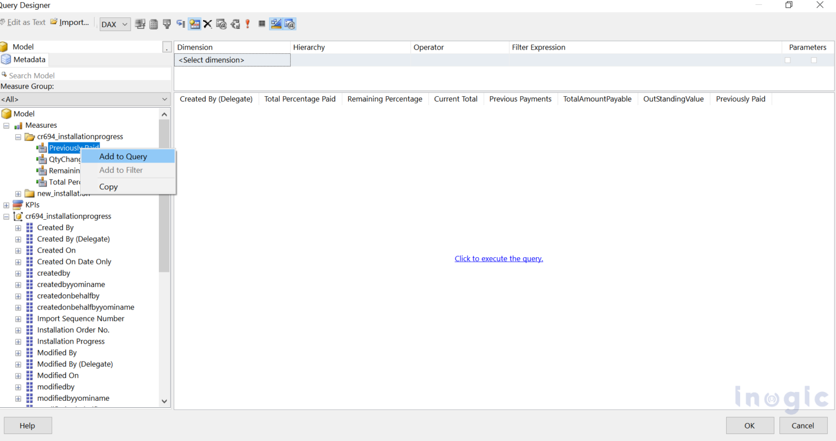Click the OK button
Viewport: 836px width, 441px height.
[749, 426]
